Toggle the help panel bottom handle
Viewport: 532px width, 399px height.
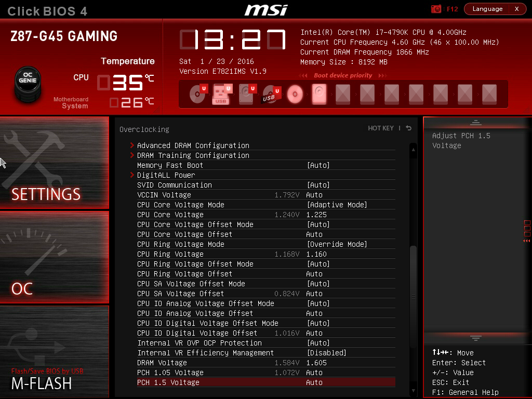[x=476, y=338]
